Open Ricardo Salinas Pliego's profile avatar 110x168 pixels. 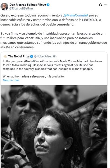point(4,7)
